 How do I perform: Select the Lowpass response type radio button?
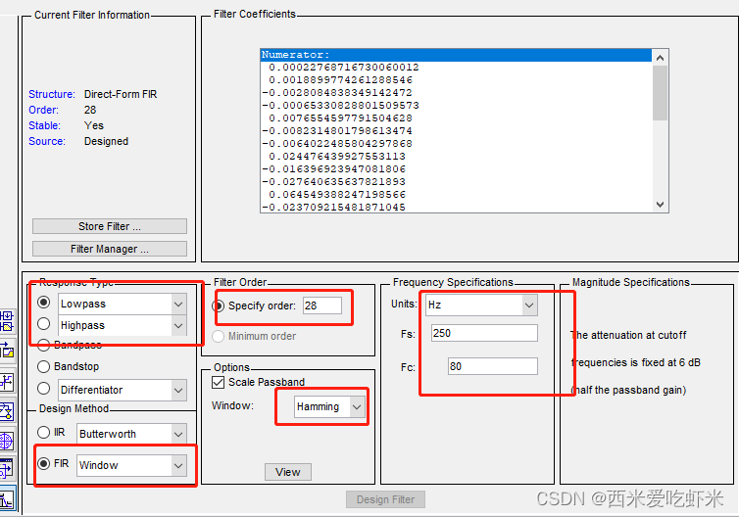click(44, 302)
